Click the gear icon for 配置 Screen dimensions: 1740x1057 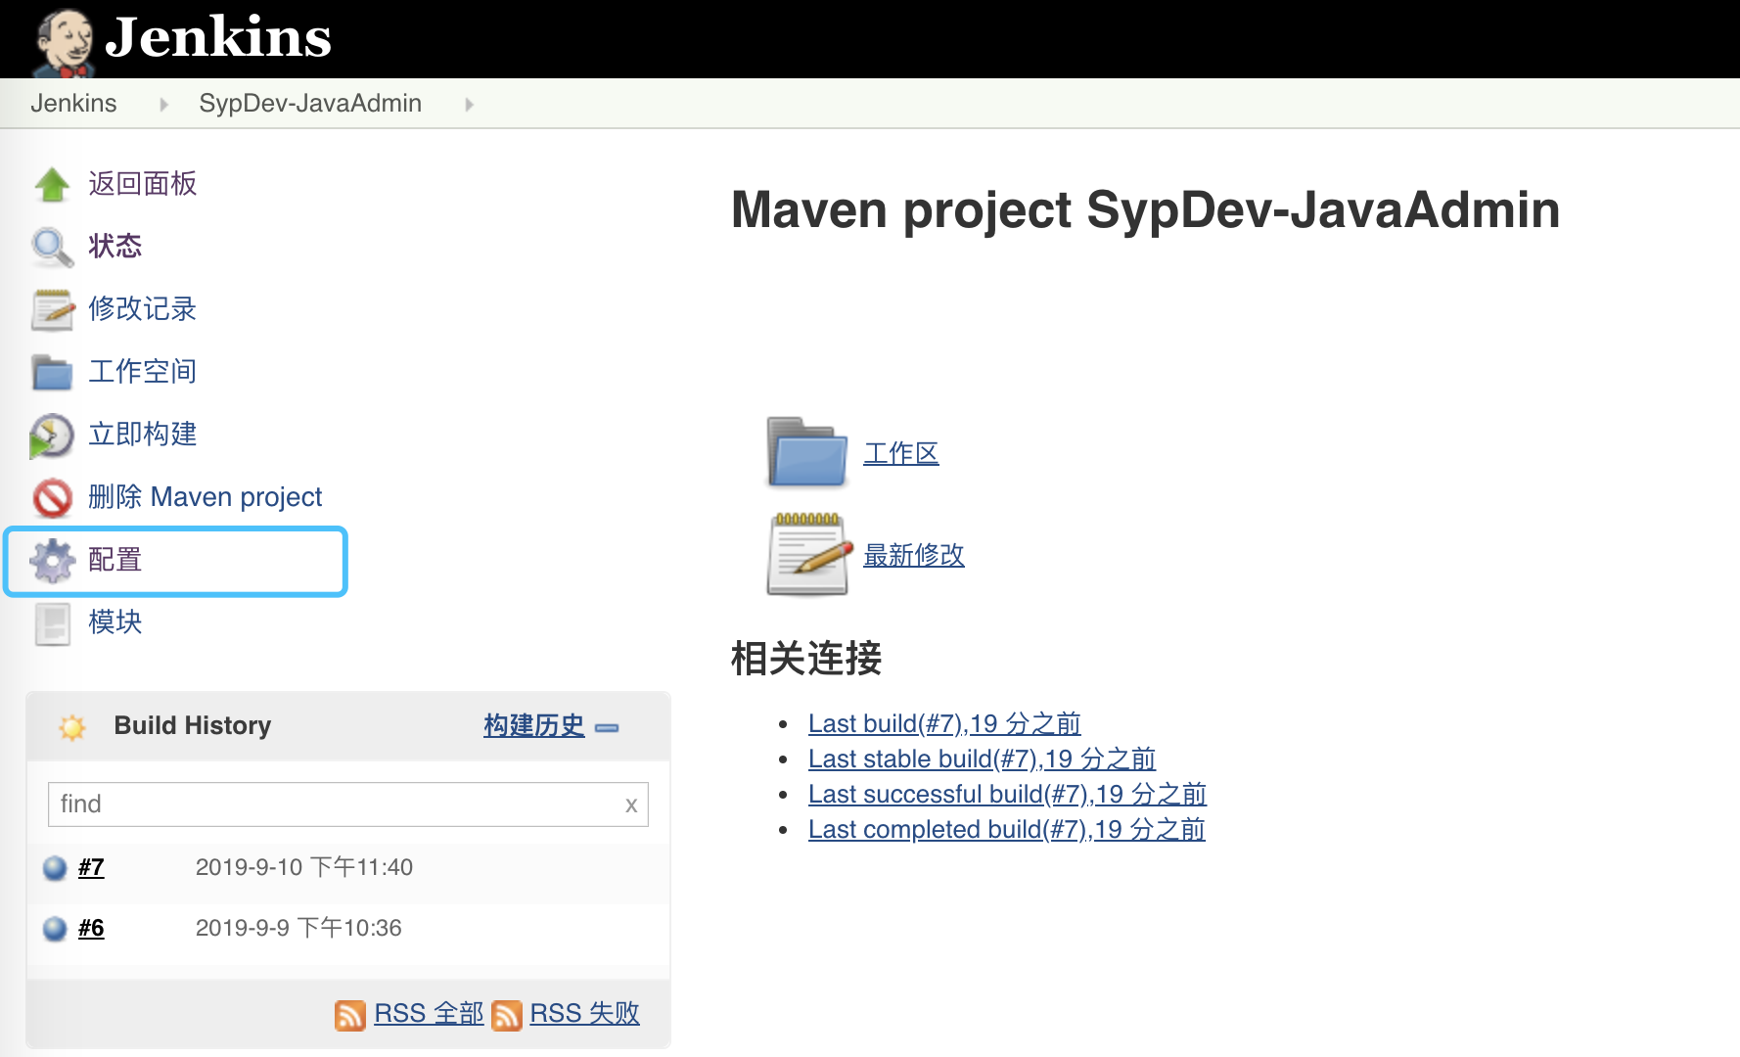coord(52,561)
